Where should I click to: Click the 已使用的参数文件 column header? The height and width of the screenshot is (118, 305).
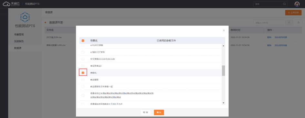[167, 41]
